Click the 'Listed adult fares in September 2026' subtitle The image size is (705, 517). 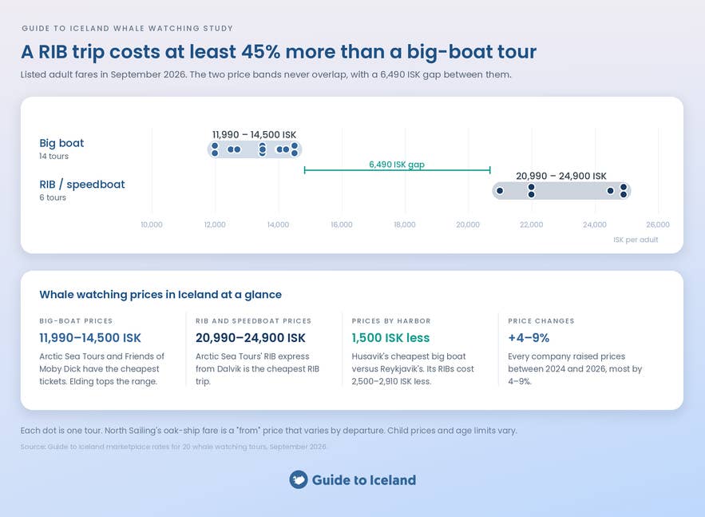tap(266, 74)
